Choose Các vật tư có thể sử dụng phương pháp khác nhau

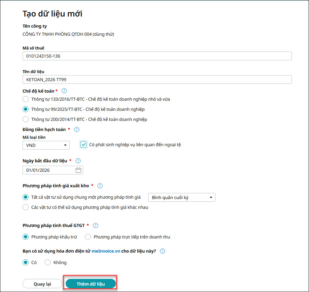pyautogui.click(x=26, y=207)
